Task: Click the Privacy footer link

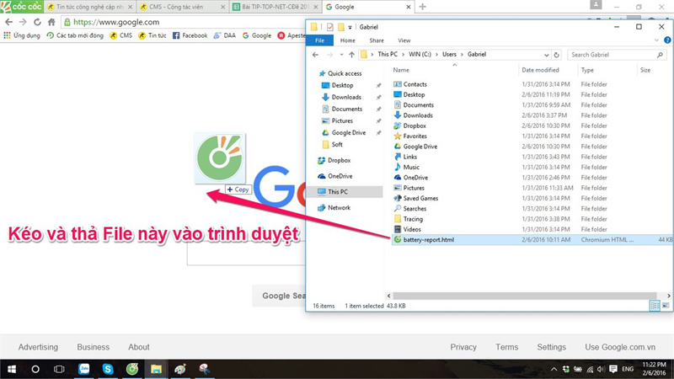Action: pyautogui.click(x=463, y=347)
